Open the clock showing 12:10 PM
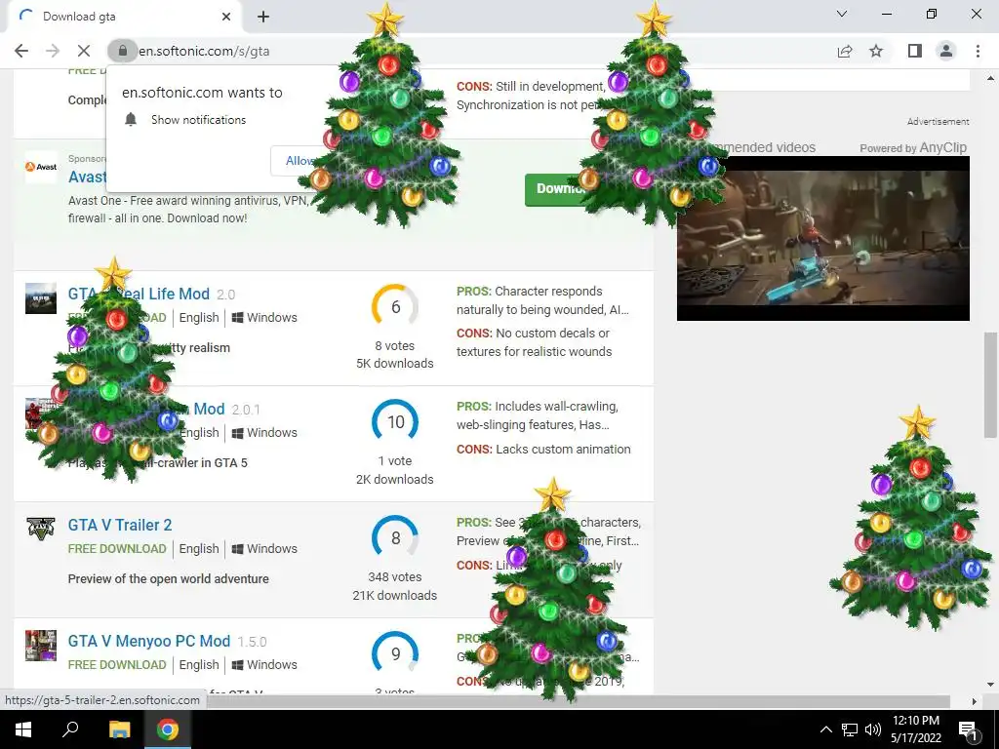999x749 pixels. click(x=915, y=729)
